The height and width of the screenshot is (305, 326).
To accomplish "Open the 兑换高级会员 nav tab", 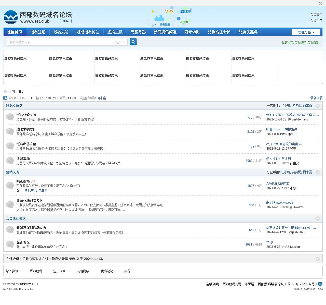I will (219, 32).
